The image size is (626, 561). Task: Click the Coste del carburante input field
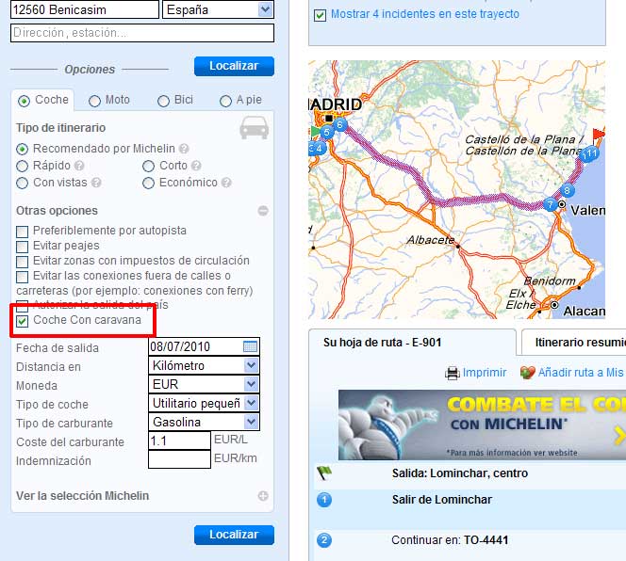pos(179,441)
